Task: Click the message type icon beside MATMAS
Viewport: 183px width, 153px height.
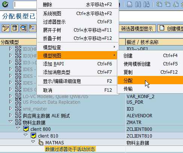Action: (41, 142)
